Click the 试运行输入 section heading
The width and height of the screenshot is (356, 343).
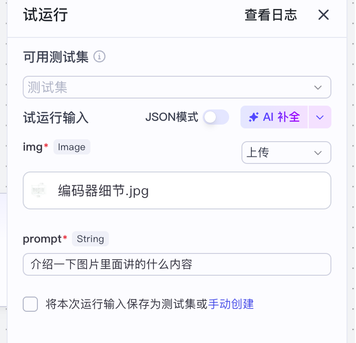click(x=56, y=117)
